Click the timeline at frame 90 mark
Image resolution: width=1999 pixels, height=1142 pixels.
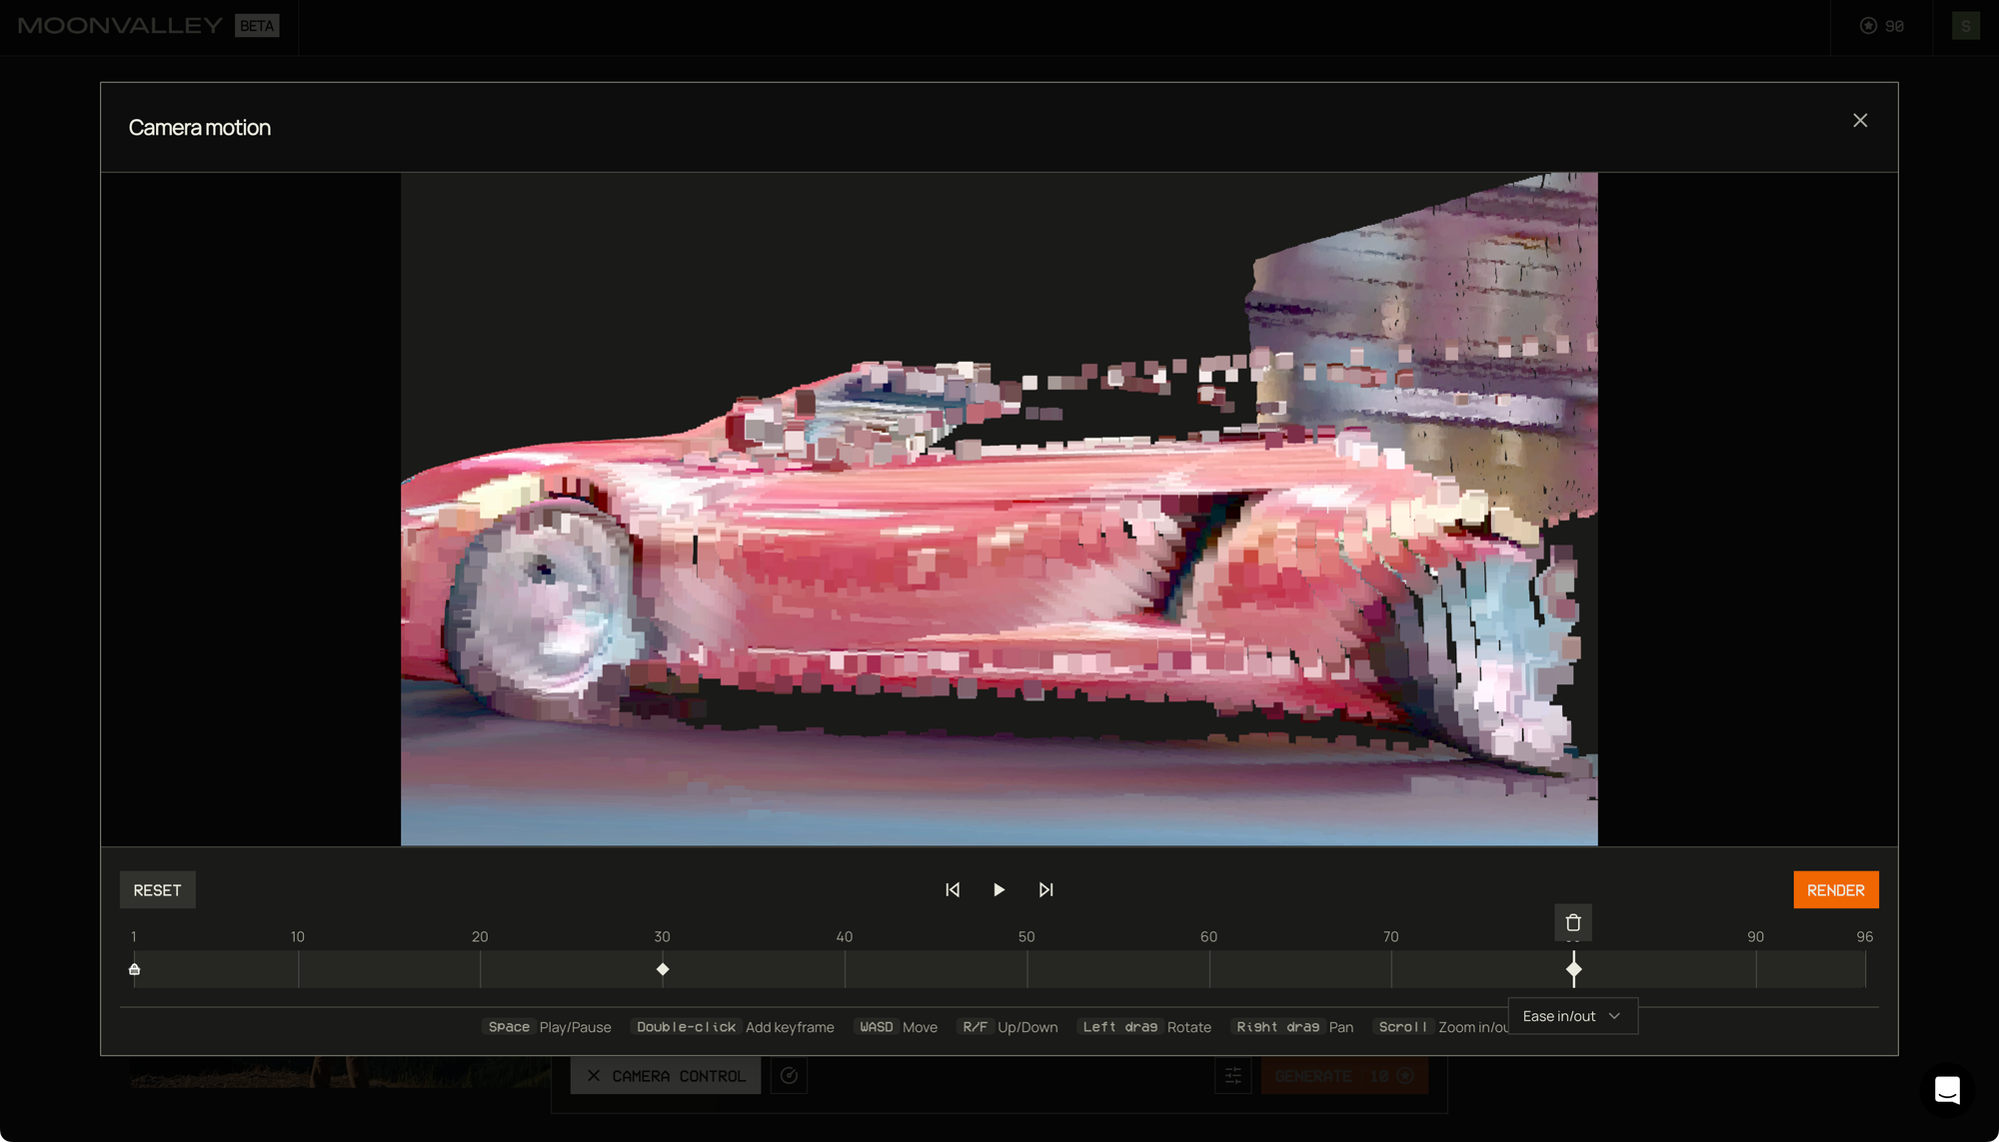(1756, 969)
